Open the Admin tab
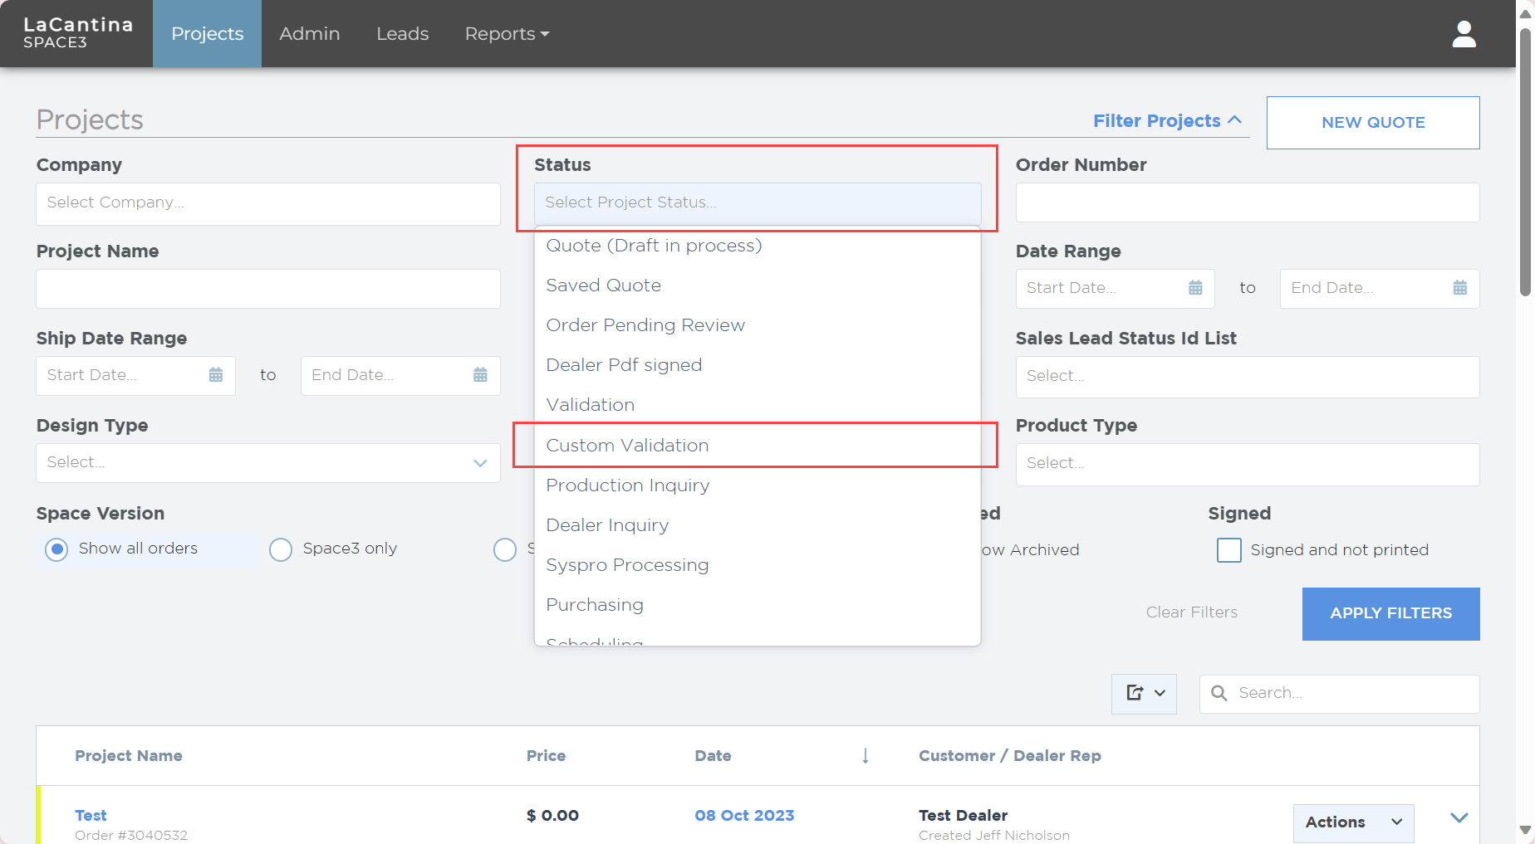The image size is (1535, 844). coord(310,34)
